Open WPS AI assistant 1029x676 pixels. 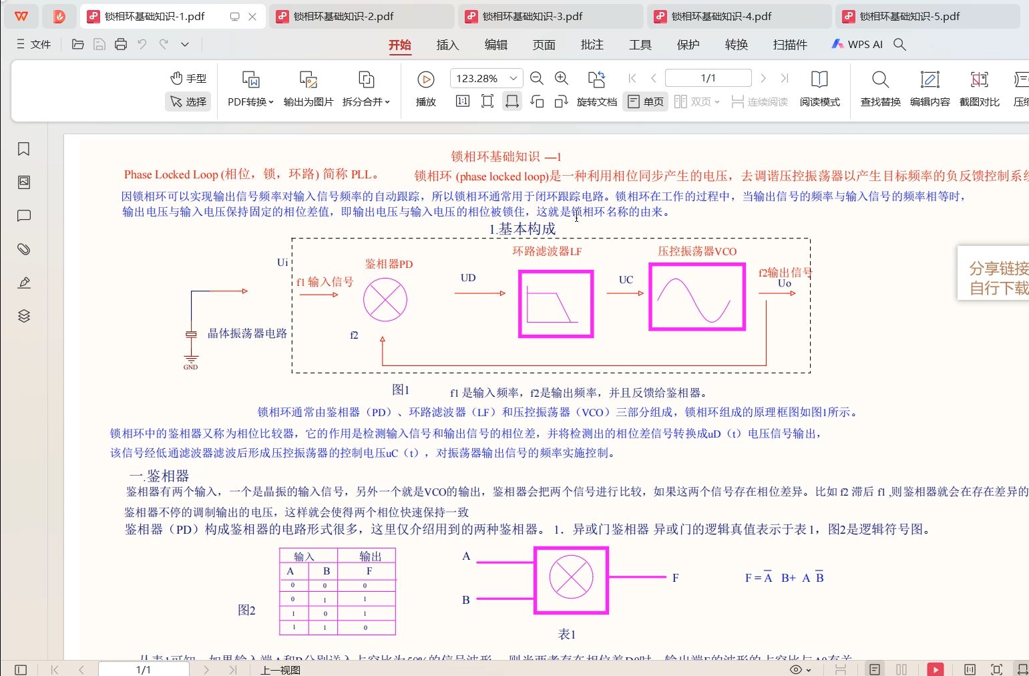[x=857, y=44]
